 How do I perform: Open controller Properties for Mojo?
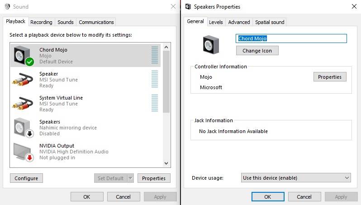[x=330, y=77]
